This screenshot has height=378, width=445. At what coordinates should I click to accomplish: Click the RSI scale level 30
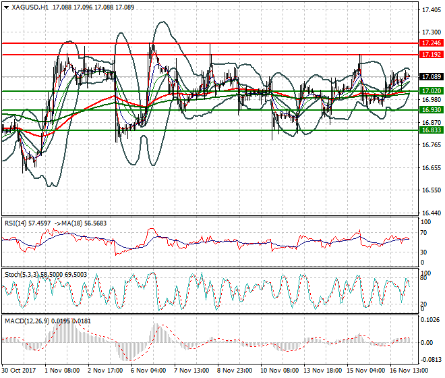coord(423,252)
